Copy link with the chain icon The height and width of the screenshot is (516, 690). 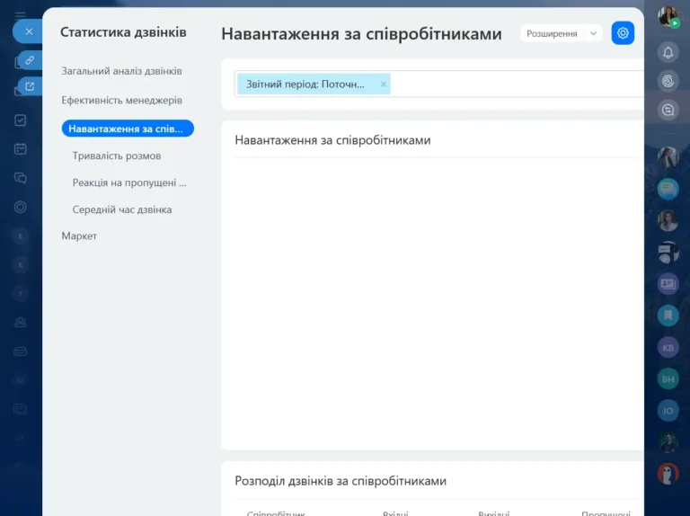click(x=30, y=60)
